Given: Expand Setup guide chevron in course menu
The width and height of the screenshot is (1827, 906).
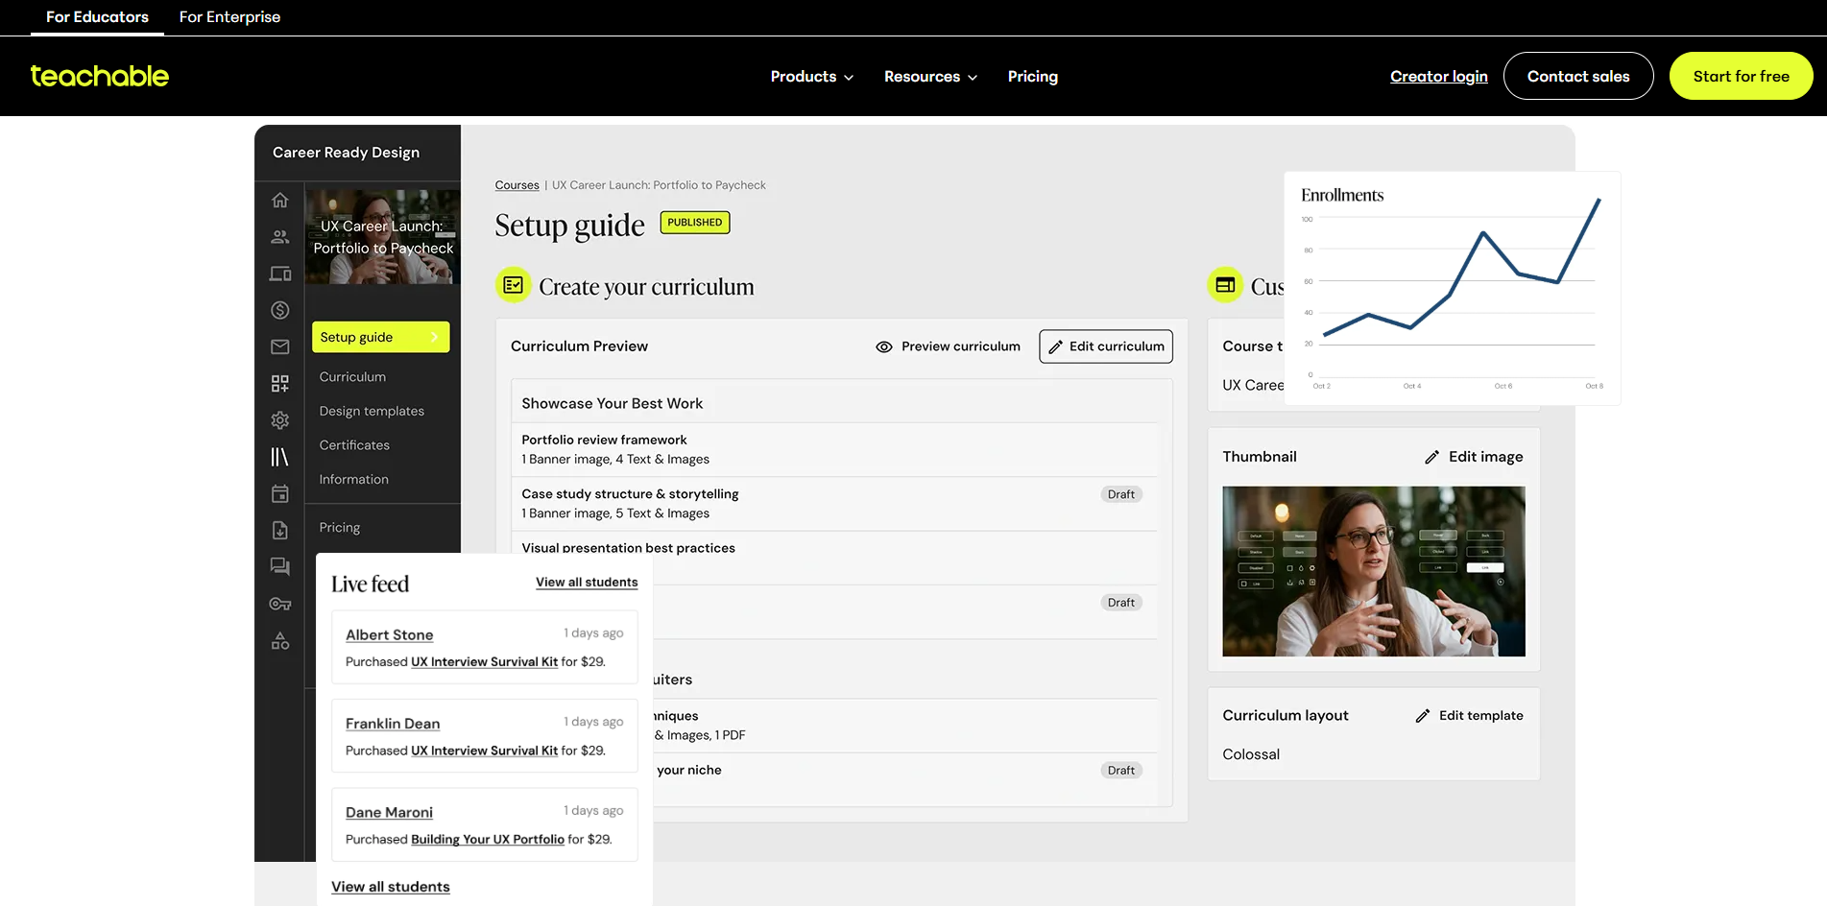Looking at the screenshot, I should [x=434, y=337].
